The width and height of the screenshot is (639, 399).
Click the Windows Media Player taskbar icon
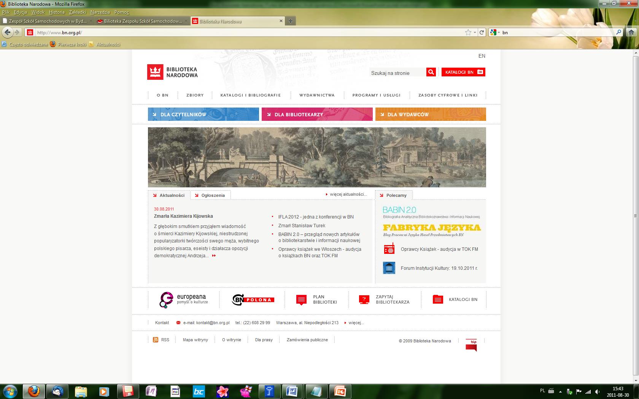pos(104,391)
